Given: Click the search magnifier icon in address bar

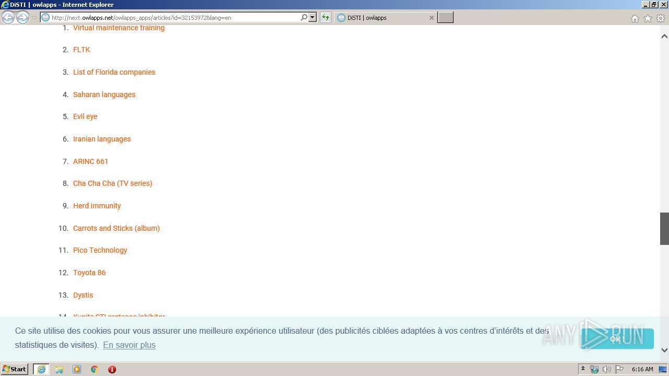Looking at the screenshot, I should click(304, 18).
